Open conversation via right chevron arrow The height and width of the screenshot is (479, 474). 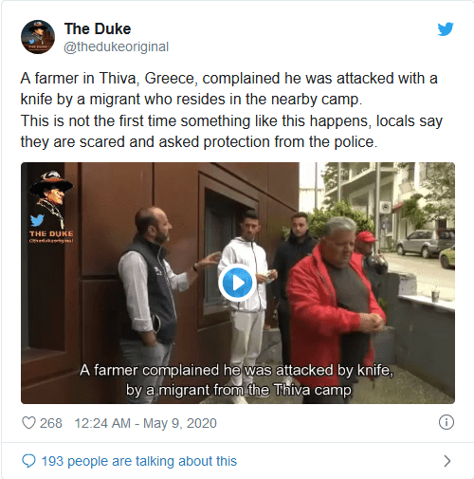[447, 461]
